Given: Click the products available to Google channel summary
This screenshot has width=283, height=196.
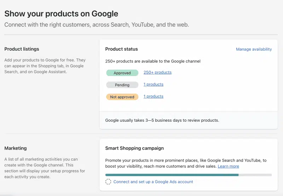Looking at the screenshot, I should click(153, 61).
